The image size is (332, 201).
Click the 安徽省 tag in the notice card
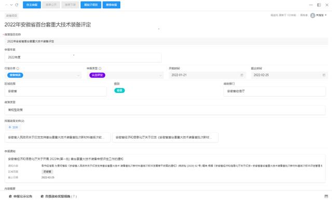pyautogui.click(x=47, y=171)
